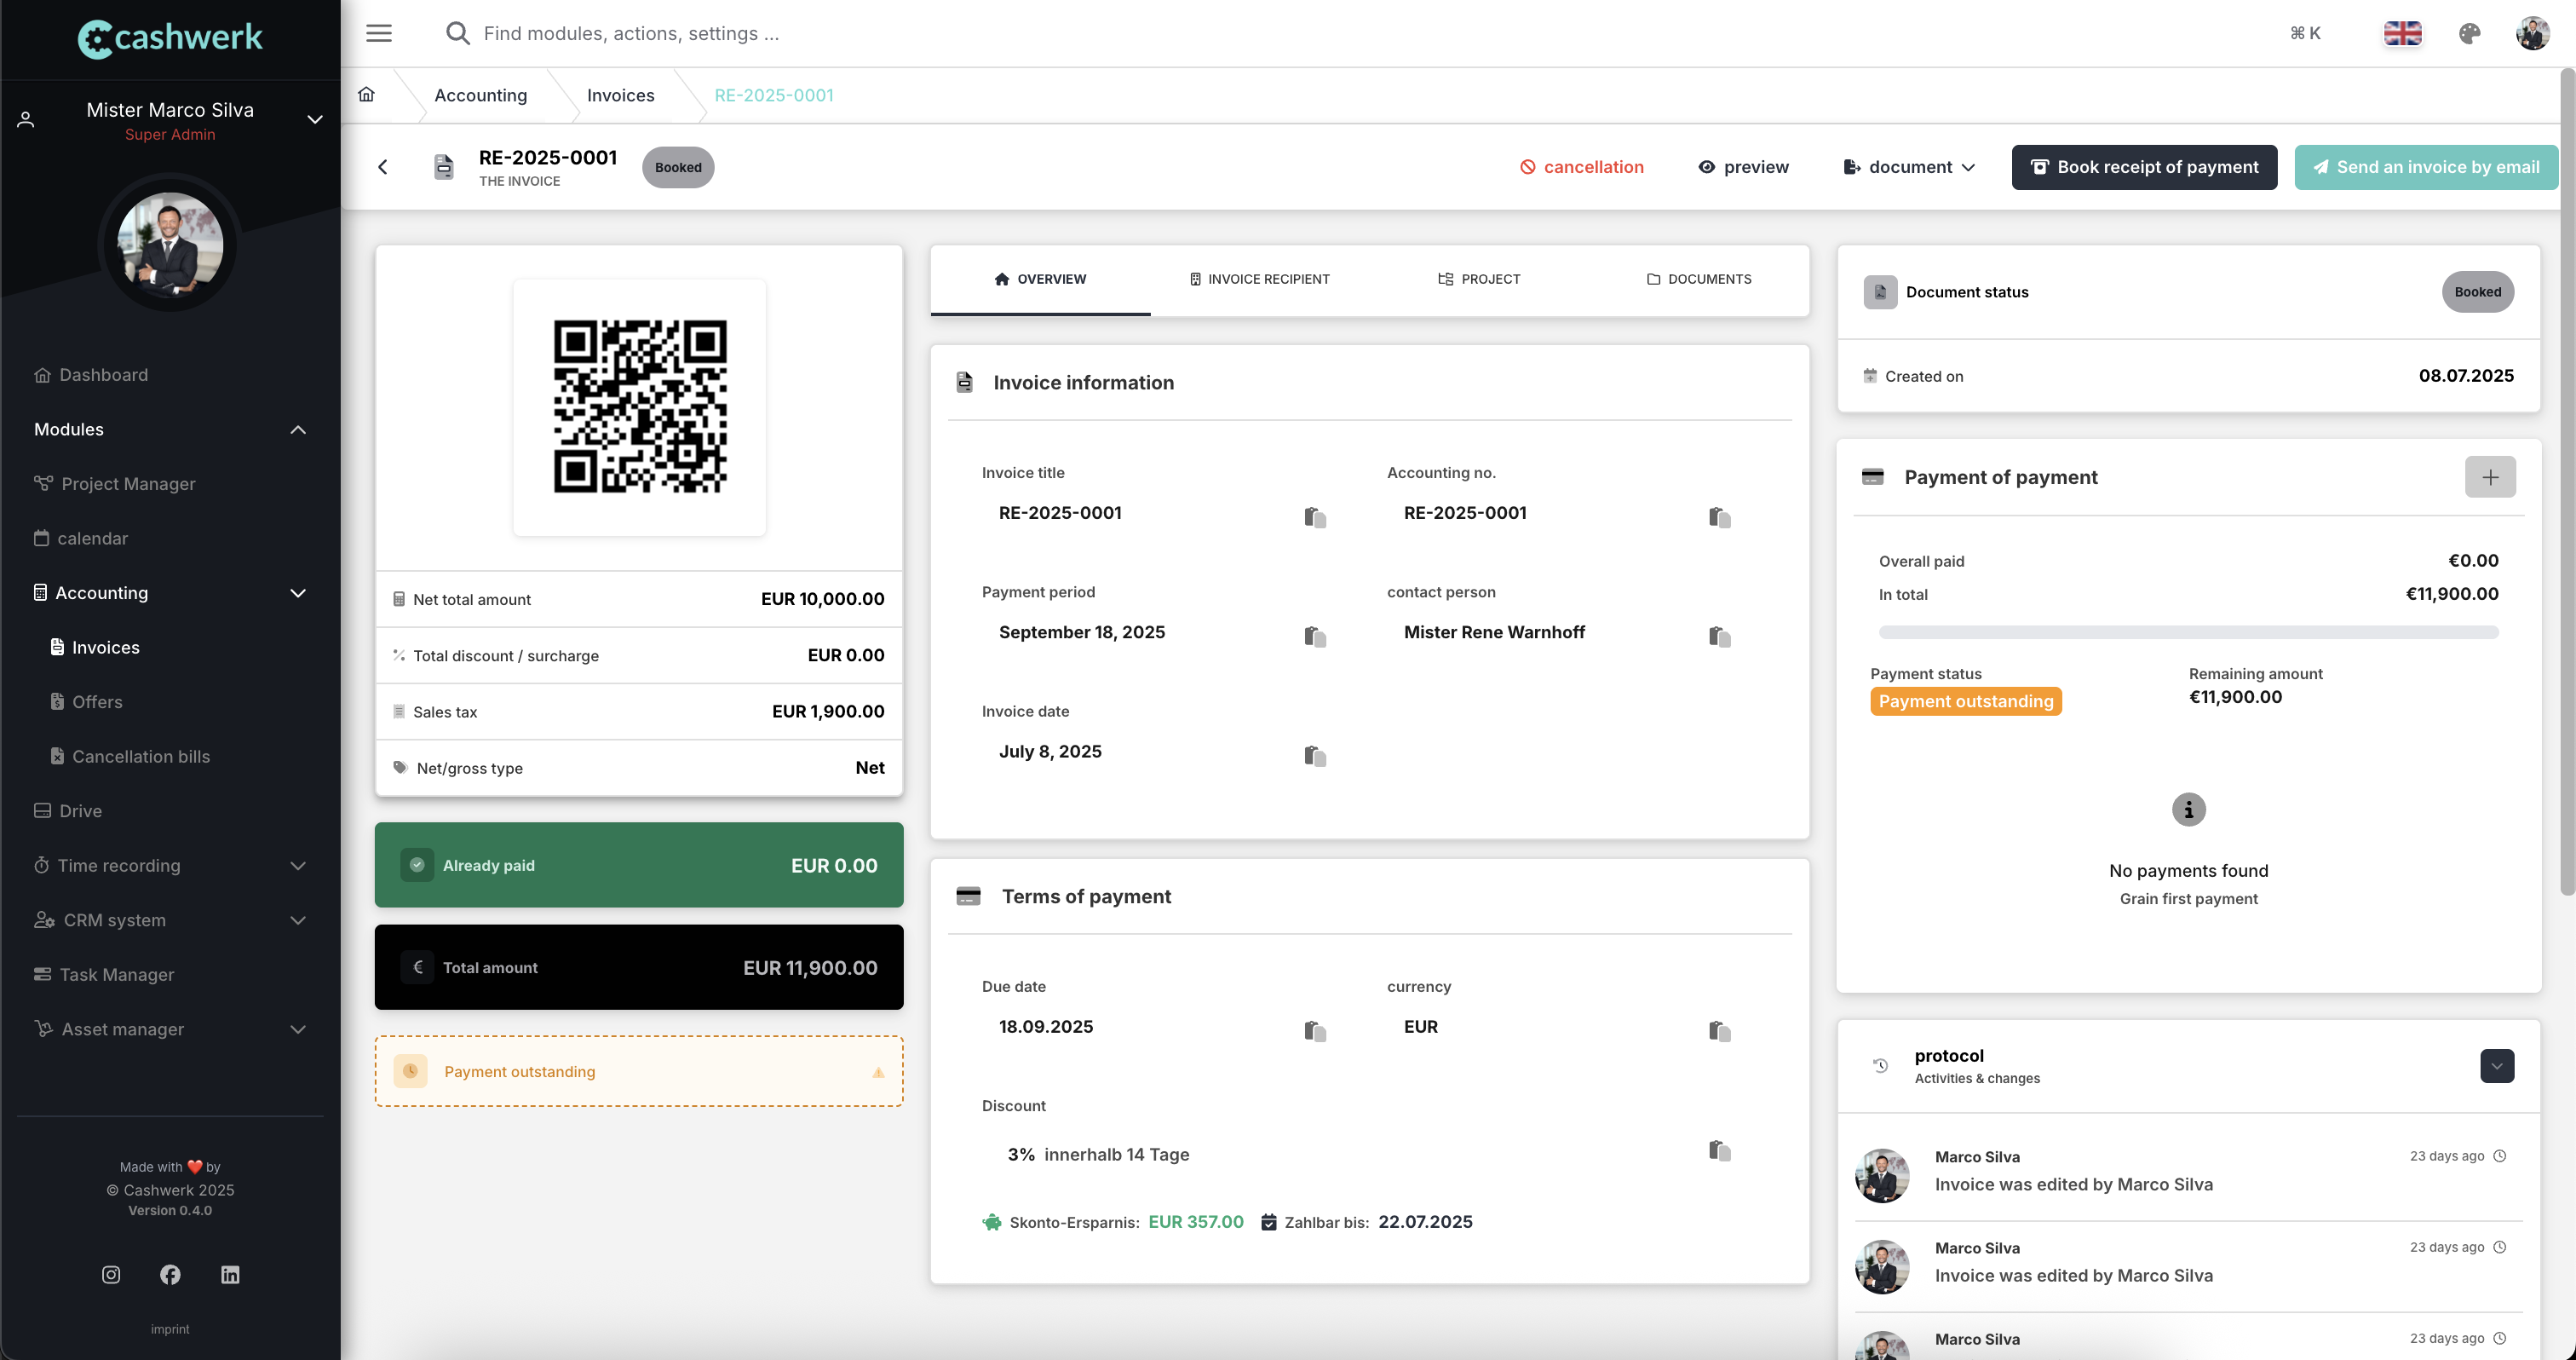Copy the Payment period September 18, 2025
The height and width of the screenshot is (1360, 2576).
click(x=1315, y=636)
